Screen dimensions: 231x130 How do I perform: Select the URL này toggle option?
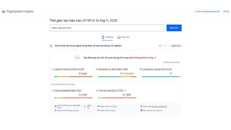[x=166, y=46]
